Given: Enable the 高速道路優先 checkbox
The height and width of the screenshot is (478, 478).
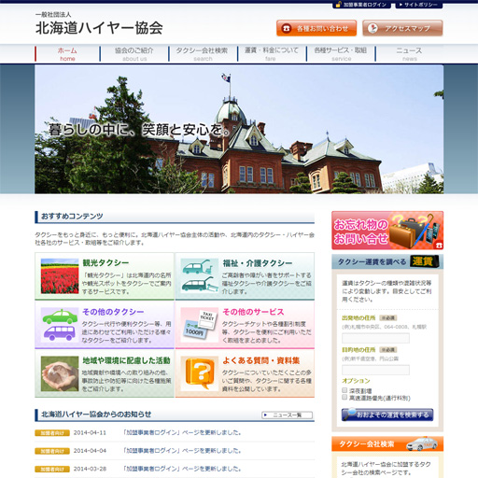Looking at the screenshot, I should tap(344, 397).
